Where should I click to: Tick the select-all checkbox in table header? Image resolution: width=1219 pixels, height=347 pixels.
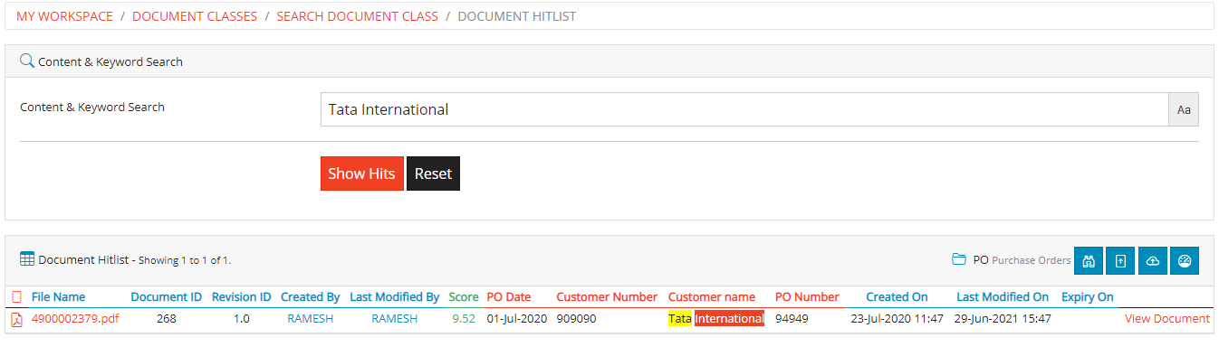coord(16,296)
